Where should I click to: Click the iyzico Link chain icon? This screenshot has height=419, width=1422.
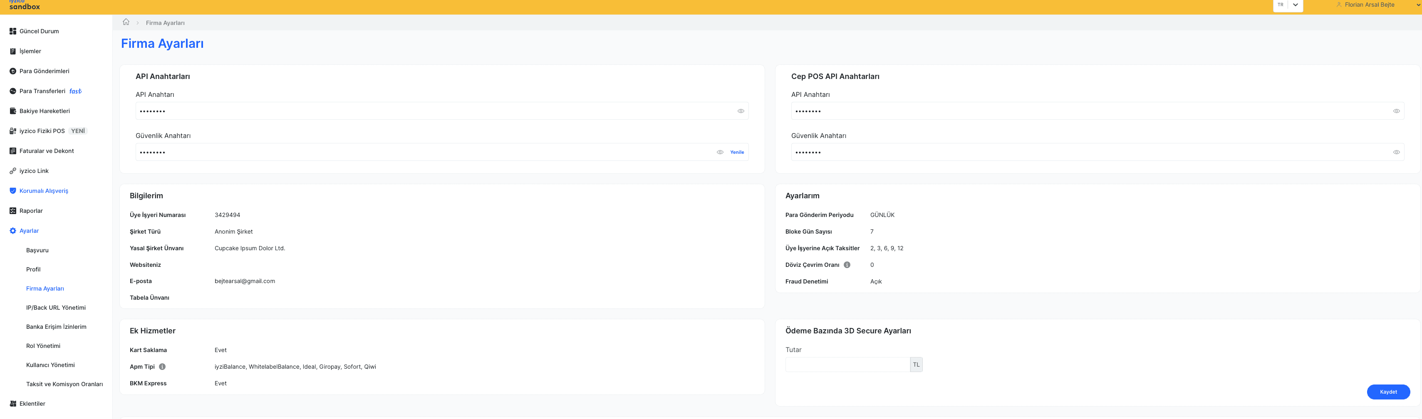(x=13, y=171)
